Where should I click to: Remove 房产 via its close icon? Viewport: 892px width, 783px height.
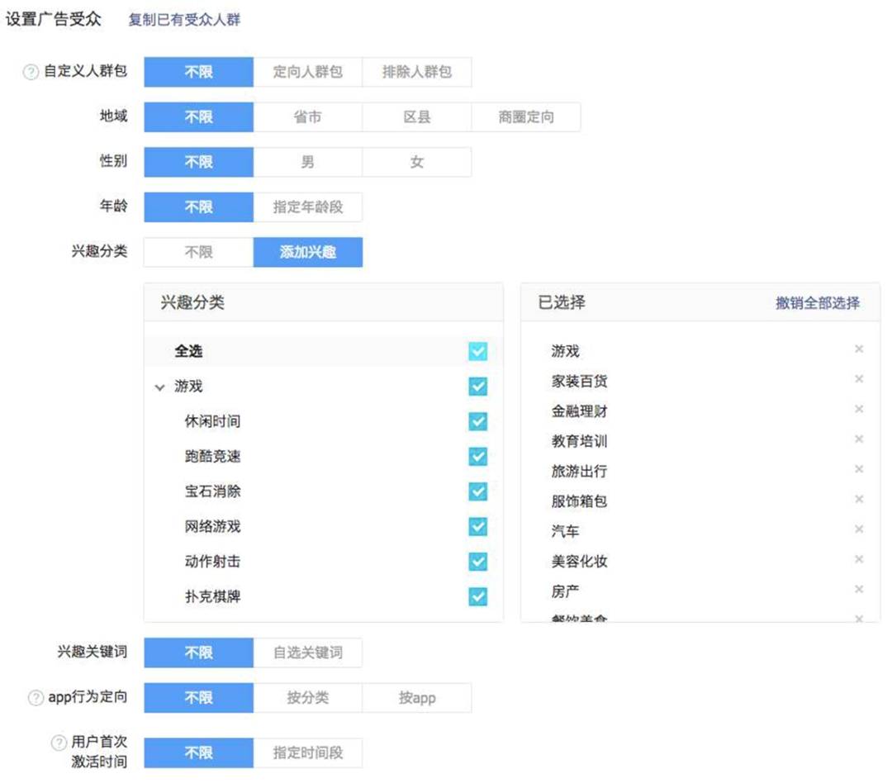coord(859,589)
